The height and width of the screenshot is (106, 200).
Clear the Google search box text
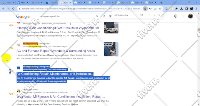(97, 16)
